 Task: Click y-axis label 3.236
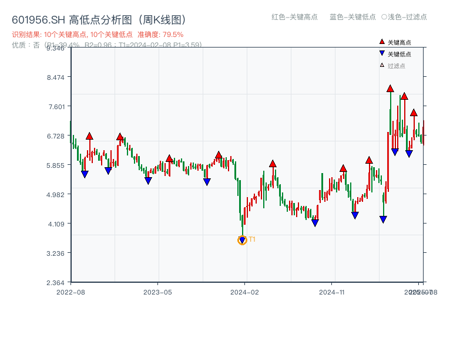click(55, 253)
